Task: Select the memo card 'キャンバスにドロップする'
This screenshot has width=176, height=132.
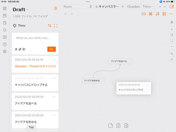Action: pos(35,83)
